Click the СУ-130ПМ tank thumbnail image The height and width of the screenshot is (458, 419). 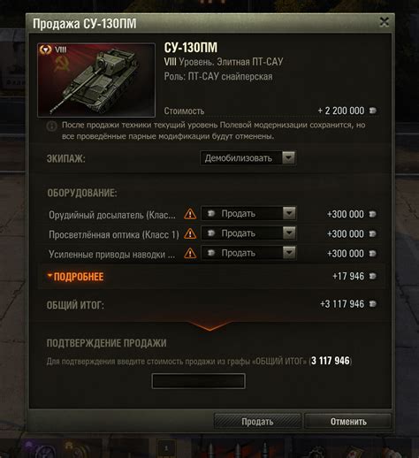96,80
